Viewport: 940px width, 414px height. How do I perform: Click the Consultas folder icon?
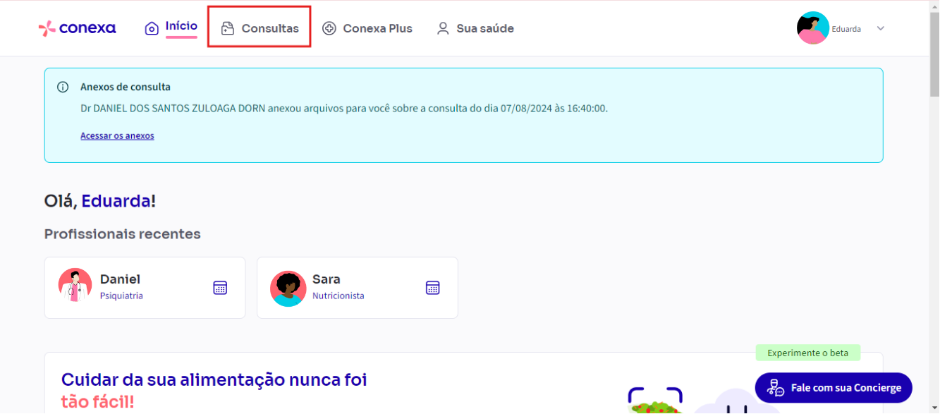227,28
